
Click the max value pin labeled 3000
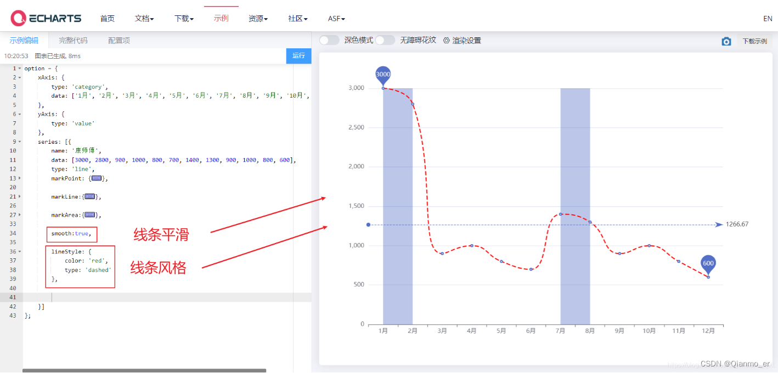382,74
